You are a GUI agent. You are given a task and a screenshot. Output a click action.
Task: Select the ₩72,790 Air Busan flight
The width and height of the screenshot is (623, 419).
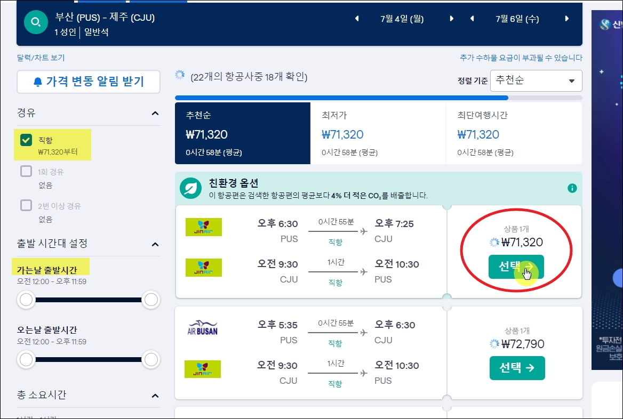point(517,368)
